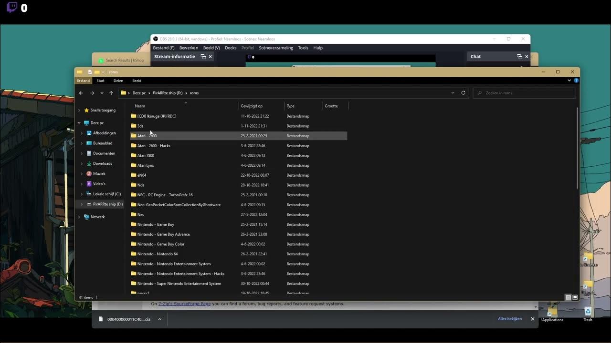Open OBS Bestand (F) menu
This screenshot has height=343, width=611.
(x=164, y=48)
